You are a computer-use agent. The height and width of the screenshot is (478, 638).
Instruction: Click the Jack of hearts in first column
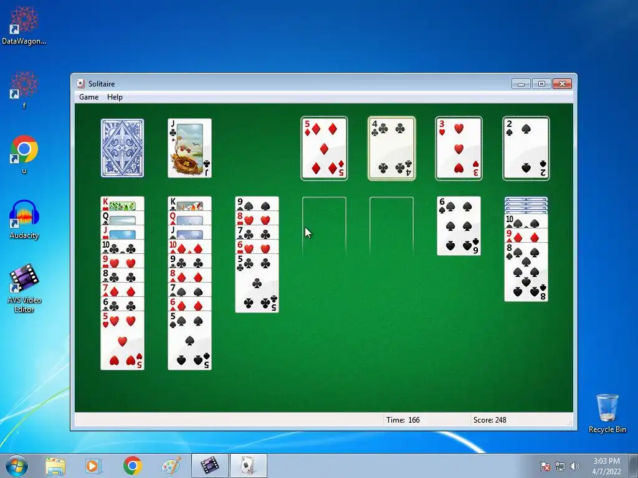(x=123, y=233)
